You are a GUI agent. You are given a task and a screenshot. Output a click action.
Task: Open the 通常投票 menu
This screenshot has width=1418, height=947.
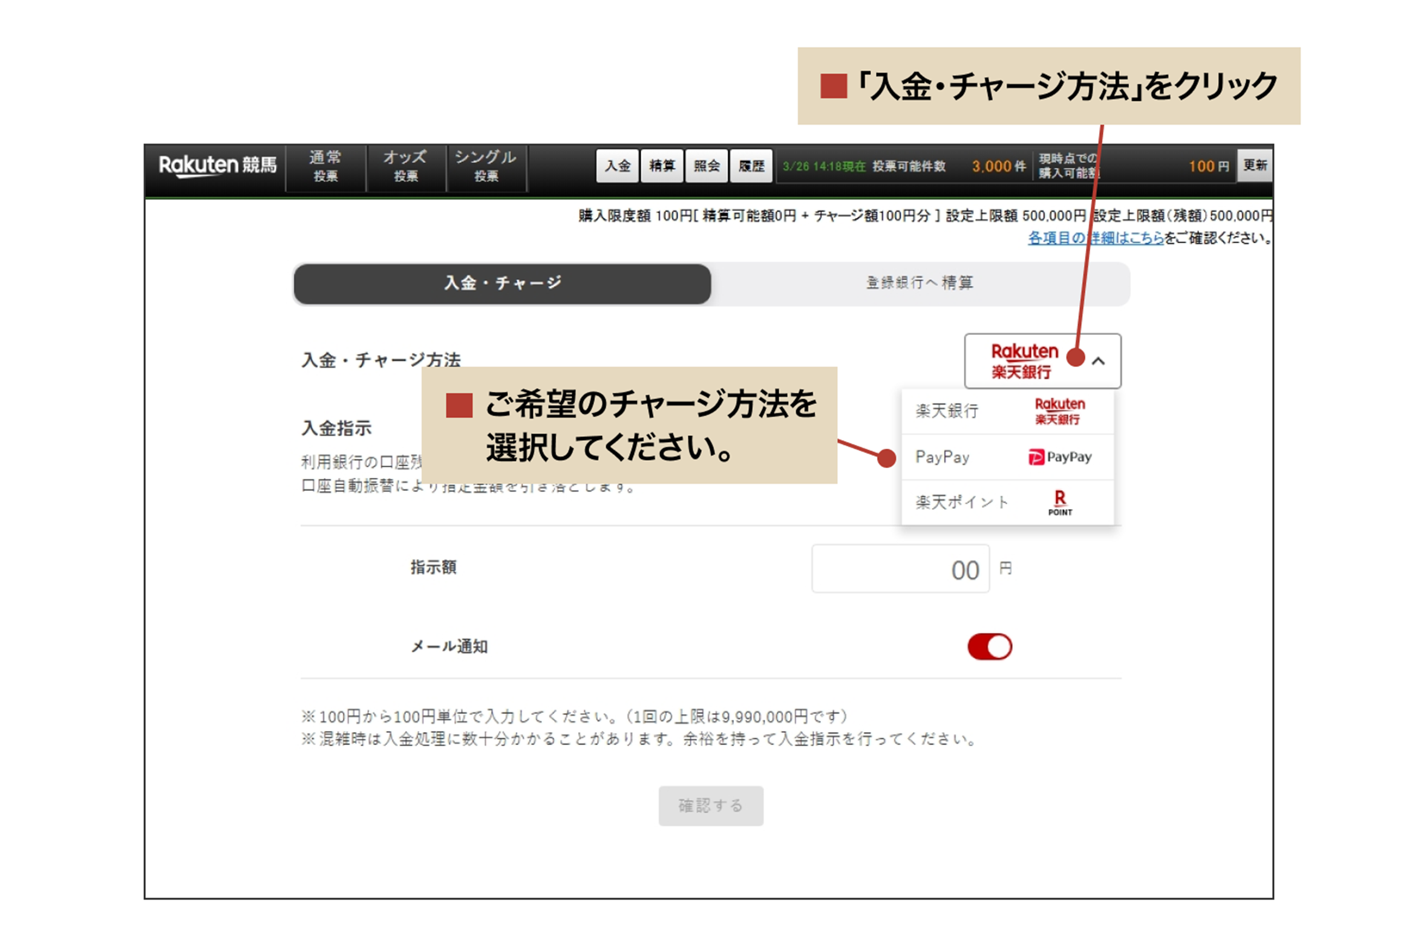click(325, 166)
